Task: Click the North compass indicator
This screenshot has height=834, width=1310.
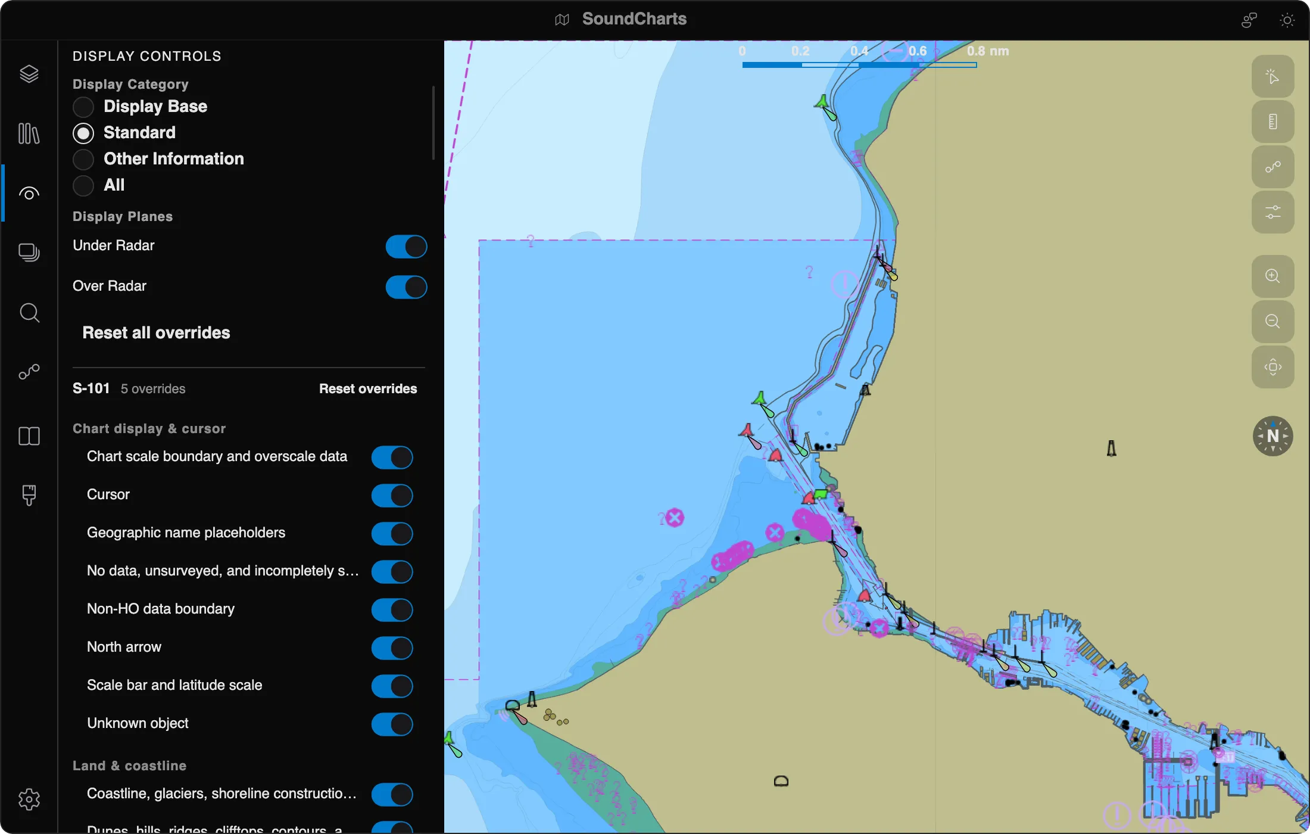Action: click(1272, 436)
